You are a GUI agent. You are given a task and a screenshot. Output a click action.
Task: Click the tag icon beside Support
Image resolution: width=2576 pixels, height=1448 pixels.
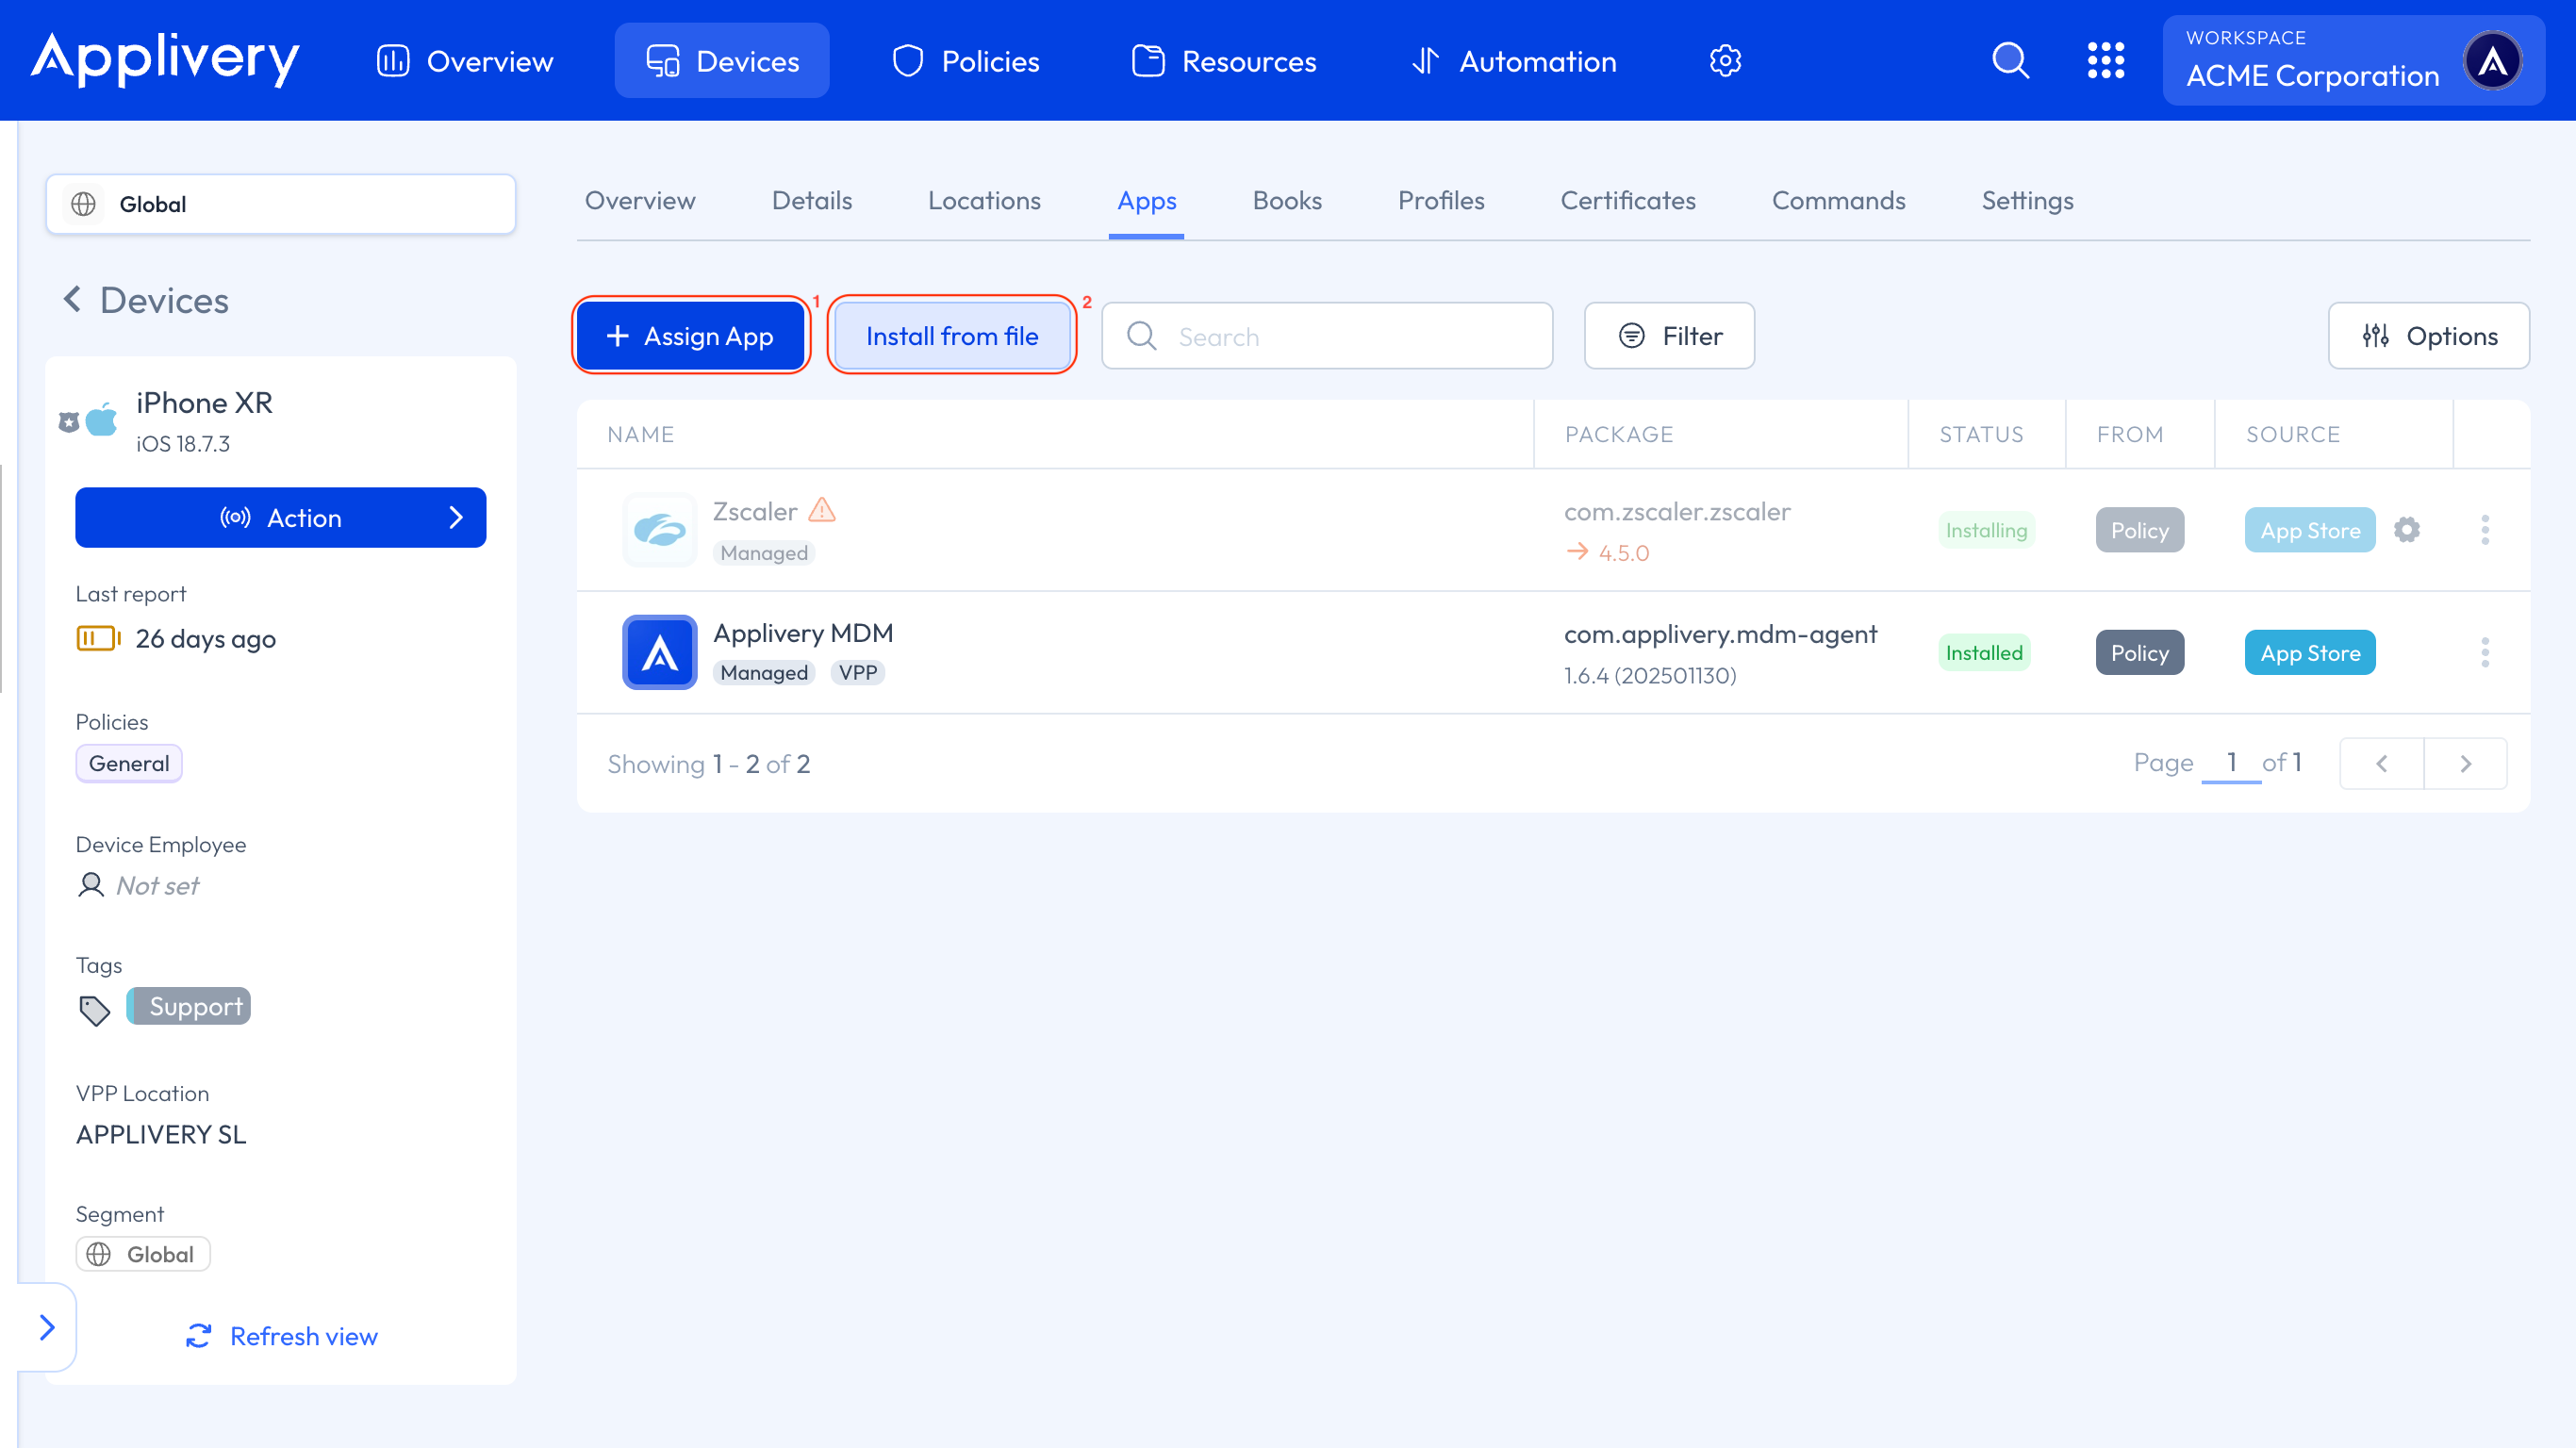pos(94,1010)
